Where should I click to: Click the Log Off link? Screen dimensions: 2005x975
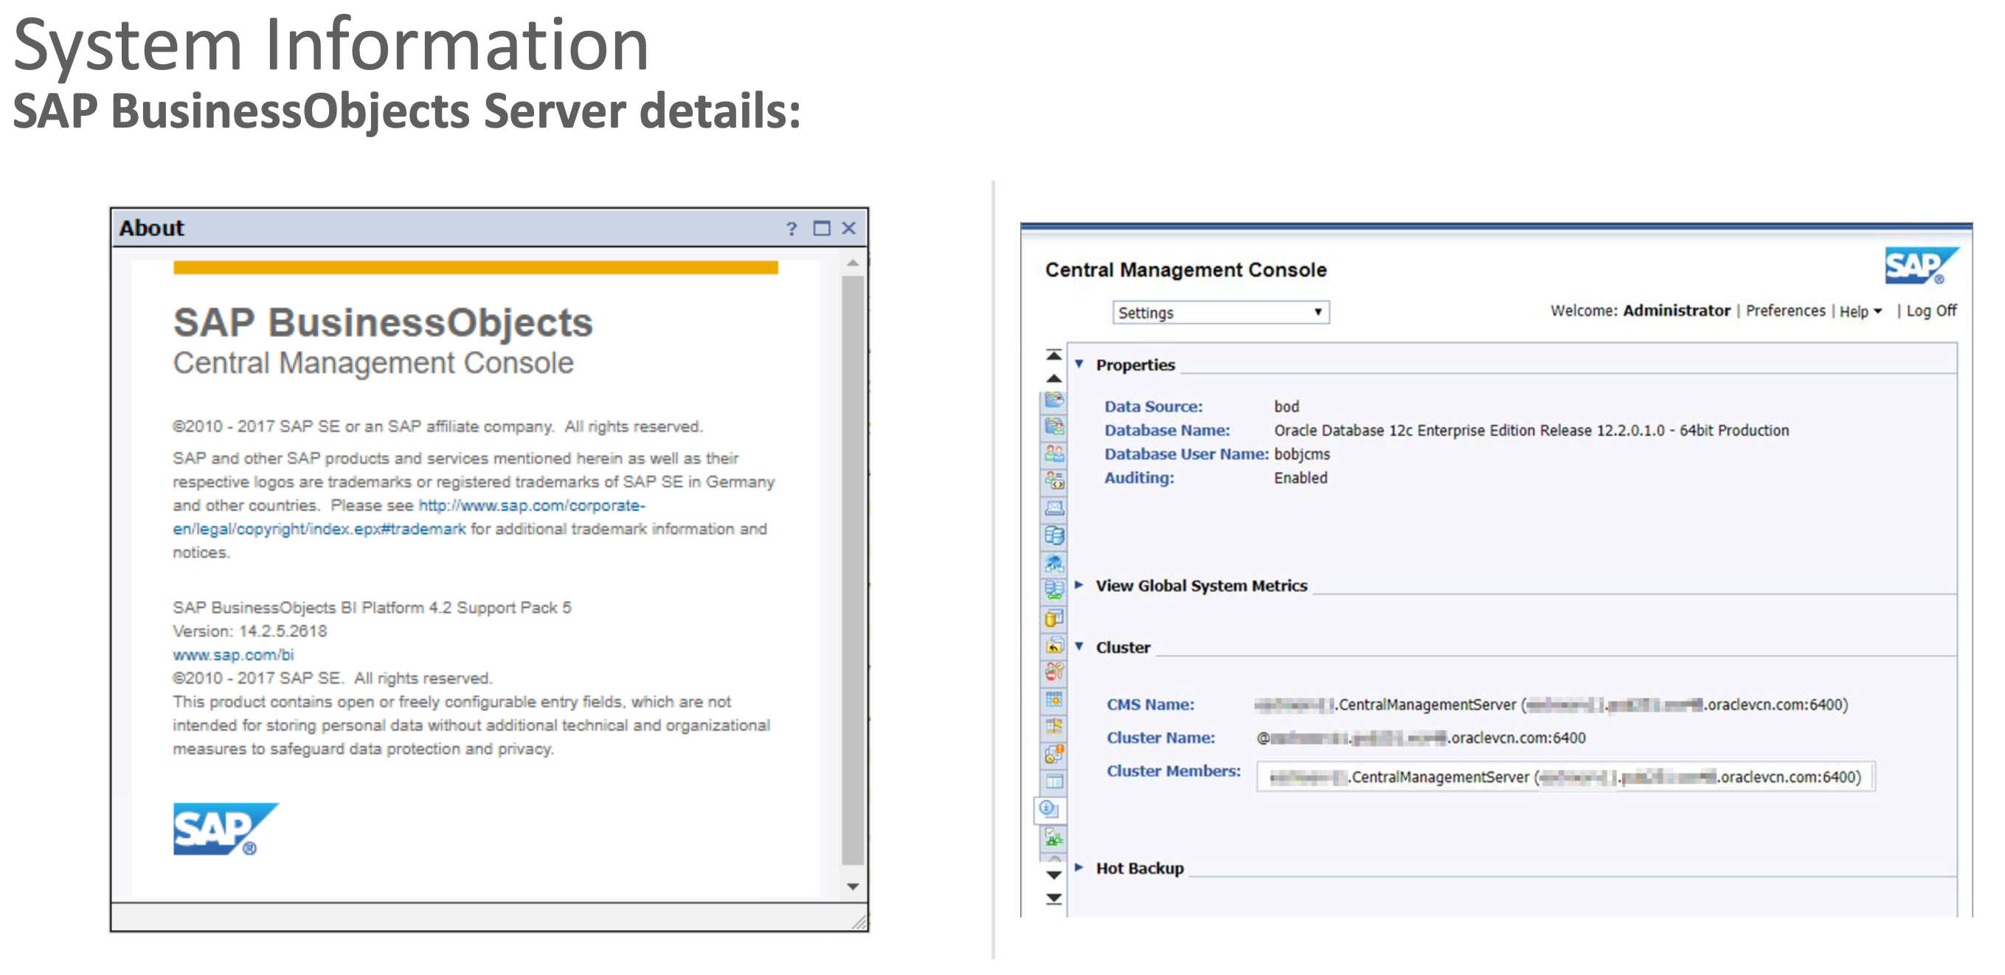[1930, 310]
